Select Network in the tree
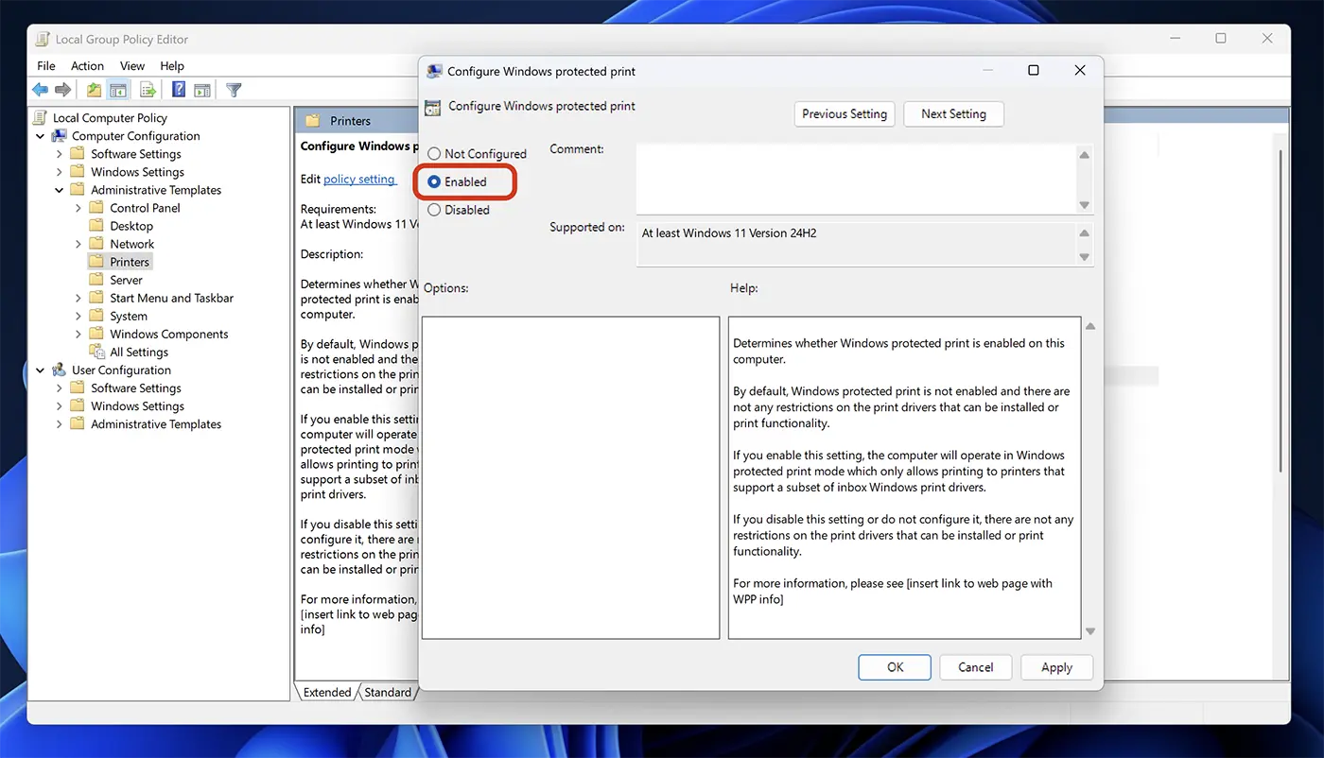This screenshot has height=758, width=1324. pos(132,244)
